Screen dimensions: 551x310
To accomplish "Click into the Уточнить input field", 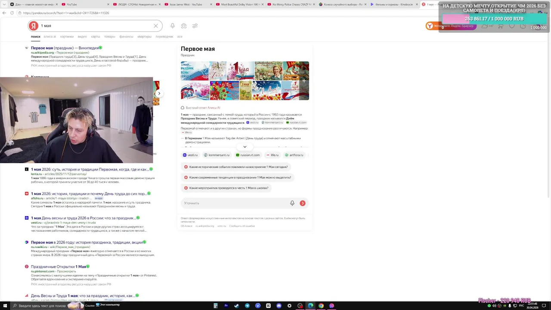I will pyautogui.click(x=235, y=203).
